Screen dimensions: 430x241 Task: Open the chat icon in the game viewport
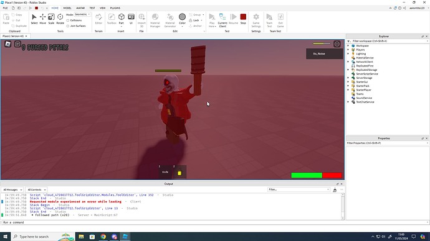coord(17,43)
